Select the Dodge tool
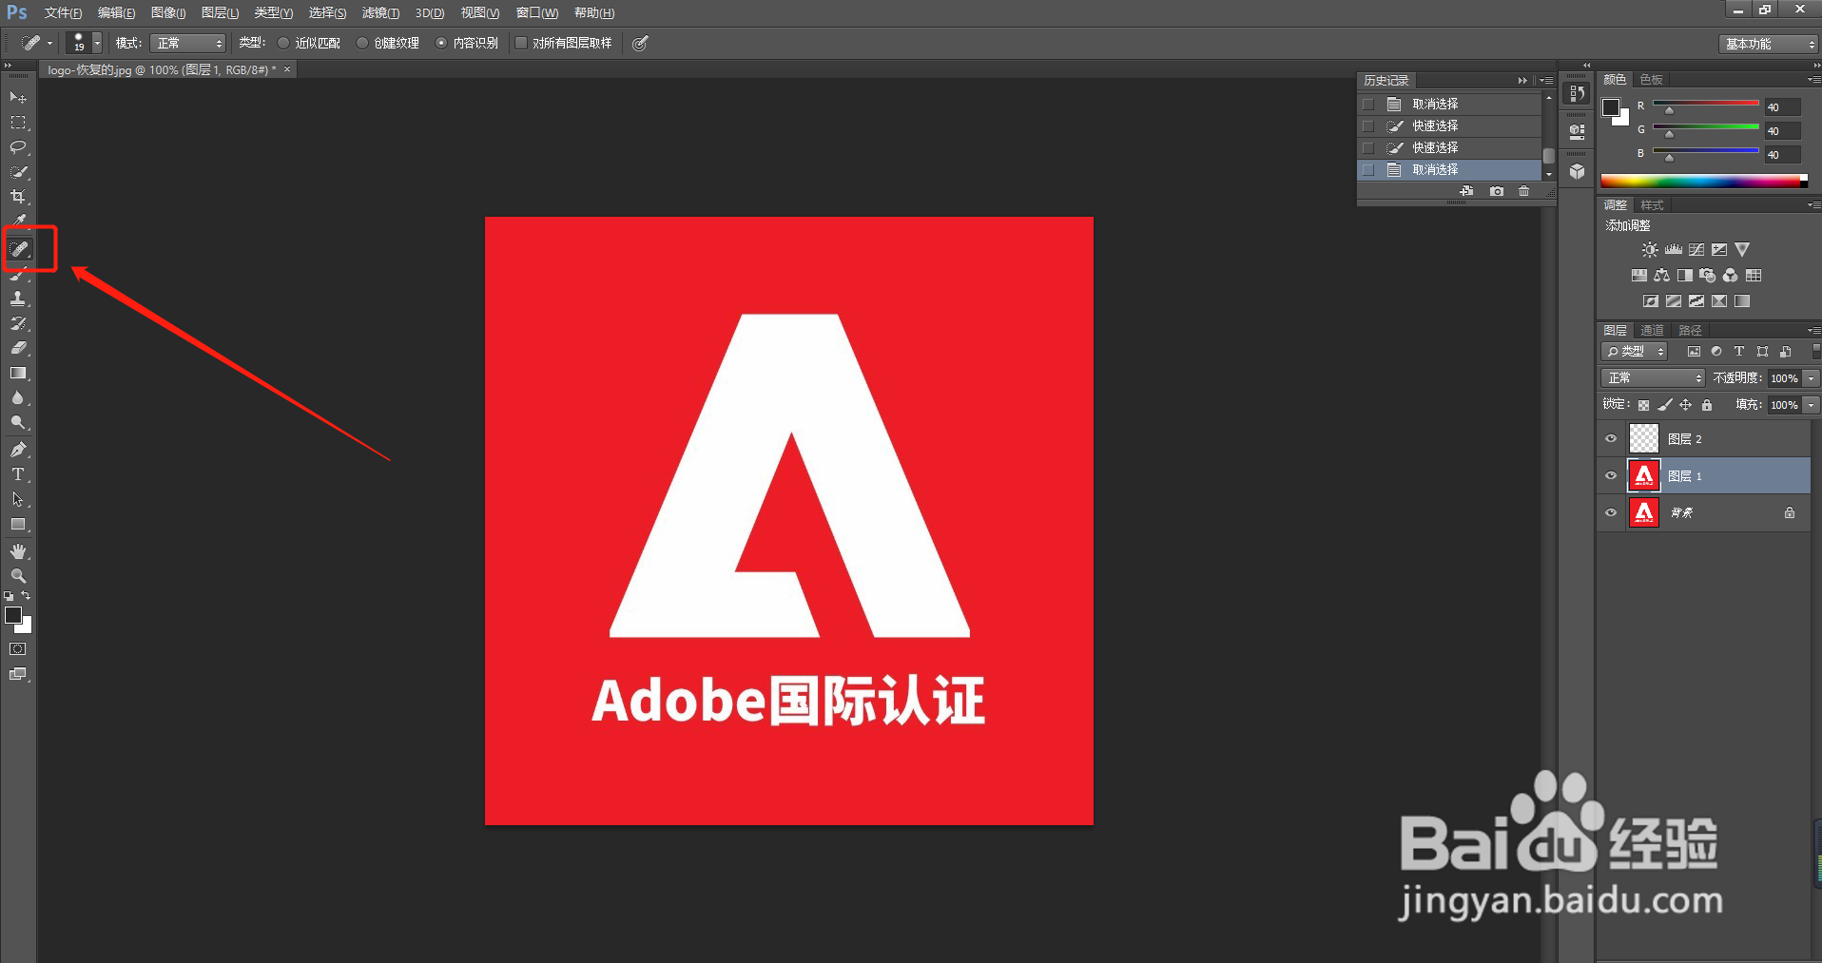1822x963 pixels. click(18, 423)
